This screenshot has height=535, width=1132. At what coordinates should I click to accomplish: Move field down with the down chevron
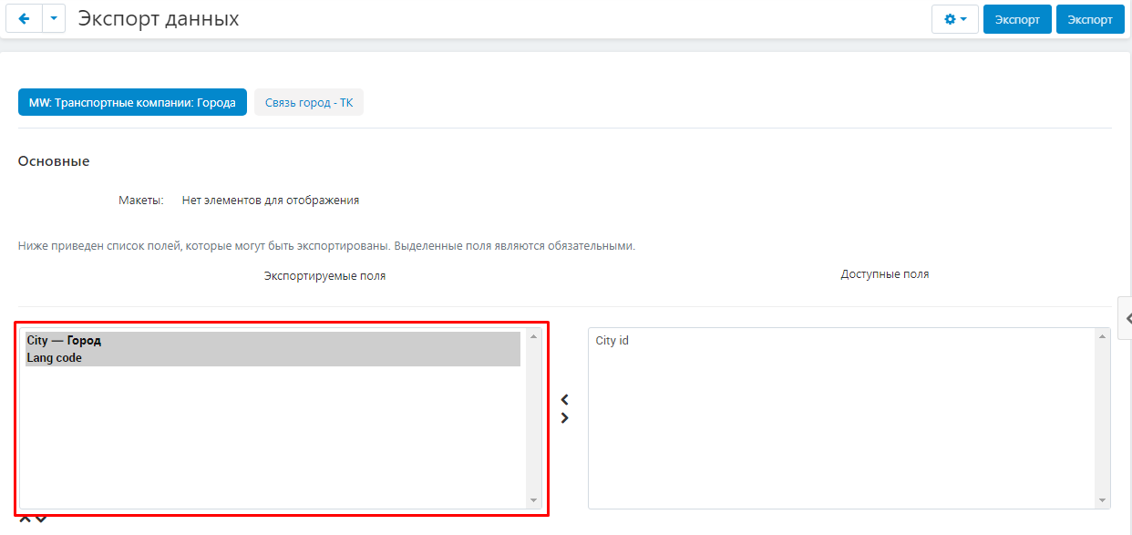[41, 520]
